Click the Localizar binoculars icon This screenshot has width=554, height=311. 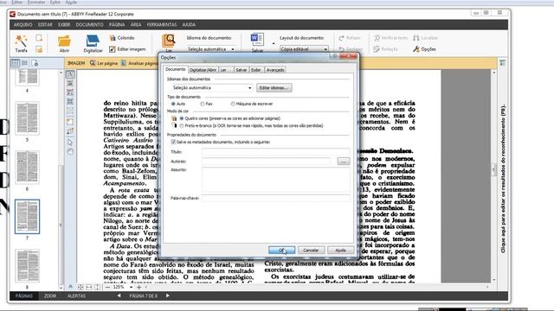coord(415,38)
